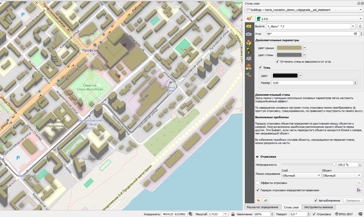
Task: Open the Labels tab icon
Action: pos(249,27)
